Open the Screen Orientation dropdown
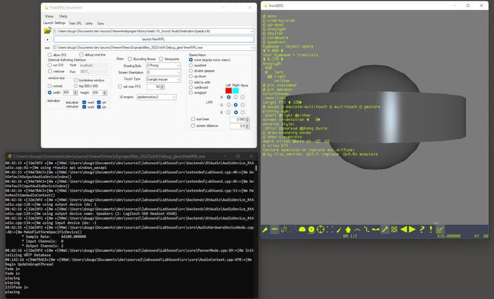Screen dimensions: 494x299 [163, 72]
